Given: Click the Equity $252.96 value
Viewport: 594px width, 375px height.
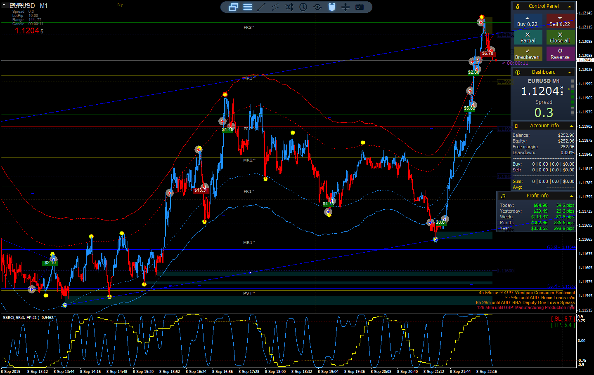Looking at the screenshot, I should (x=566, y=141).
